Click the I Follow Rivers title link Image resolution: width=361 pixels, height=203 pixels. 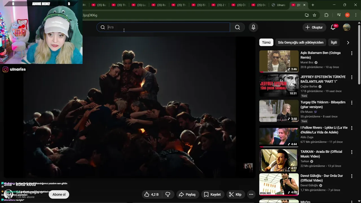point(324,130)
